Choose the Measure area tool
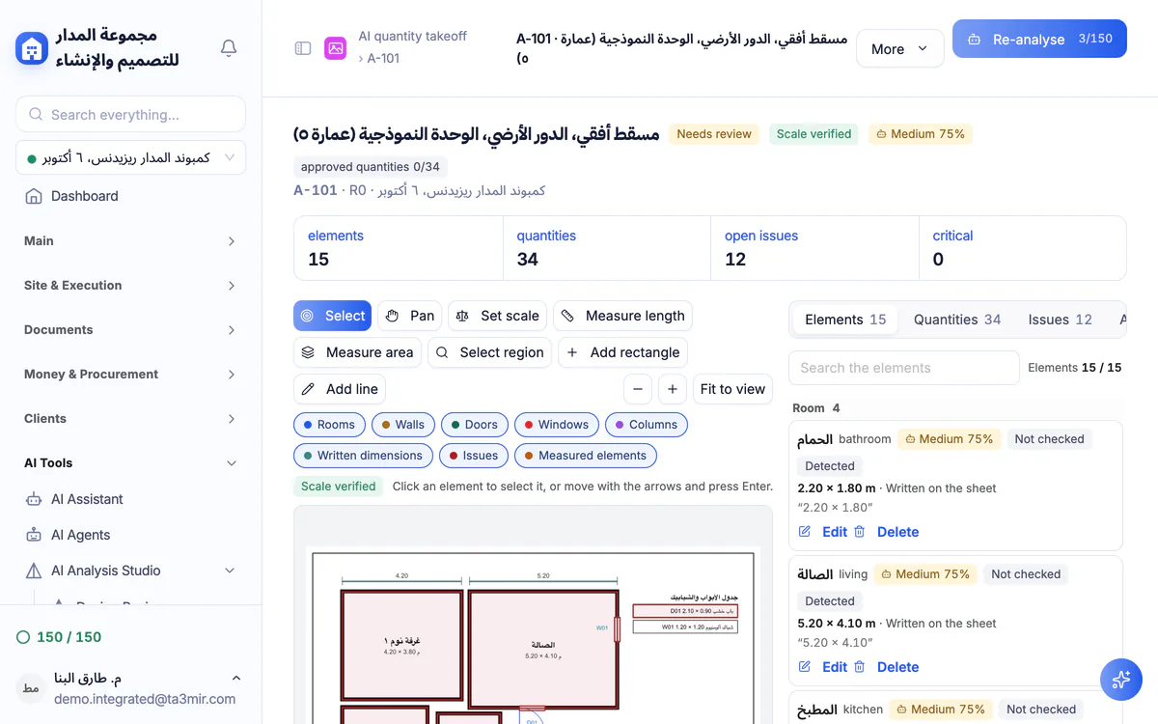This screenshot has width=1158, height=724. 357,352
